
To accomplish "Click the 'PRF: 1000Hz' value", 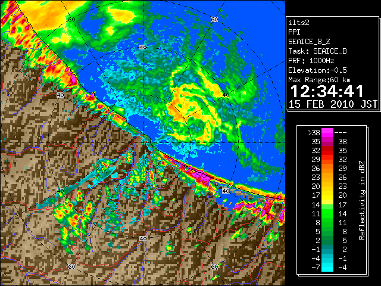I will pos(311,61).
